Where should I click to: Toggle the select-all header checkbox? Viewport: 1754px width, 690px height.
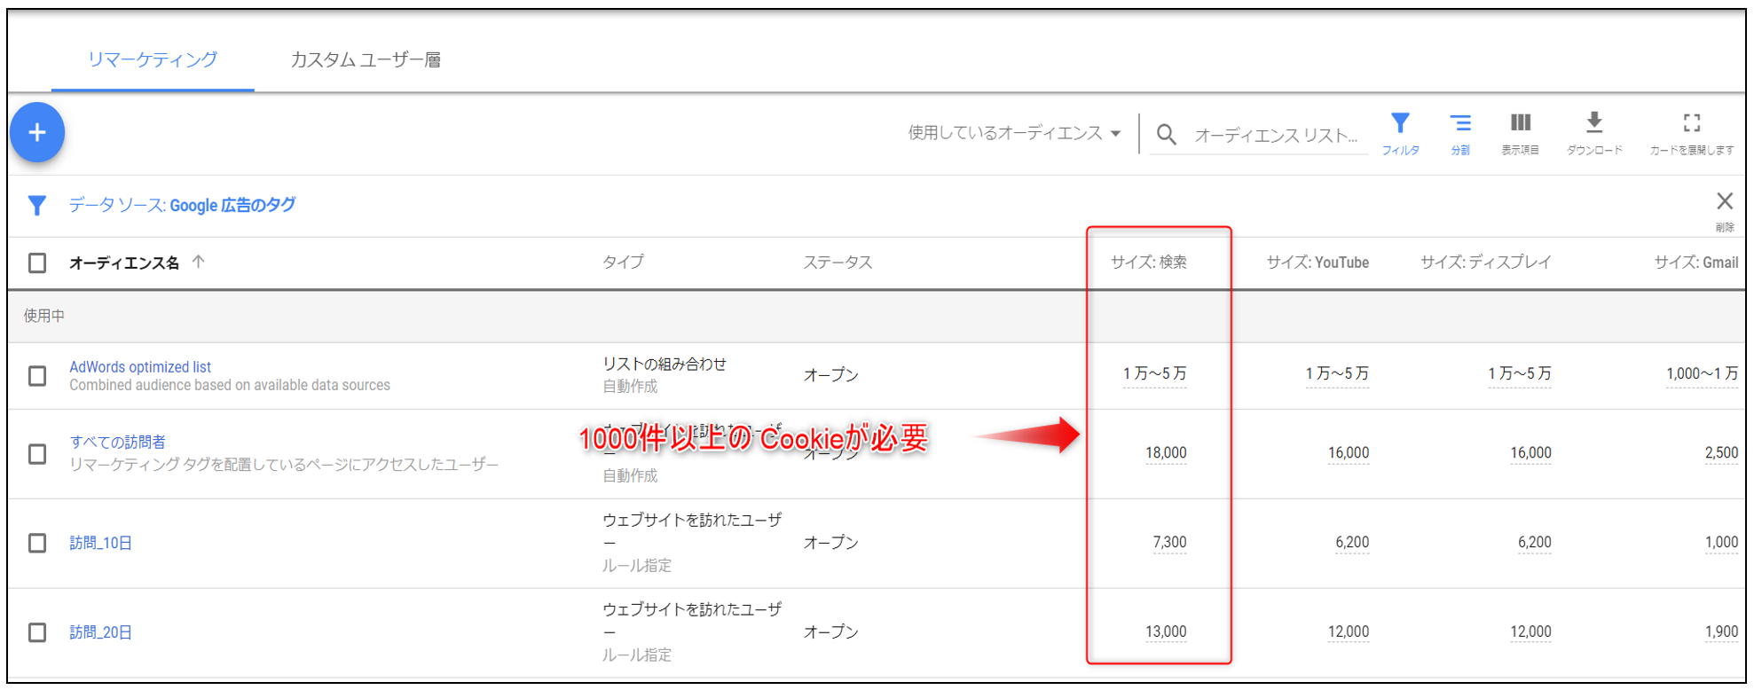[37, 263]
